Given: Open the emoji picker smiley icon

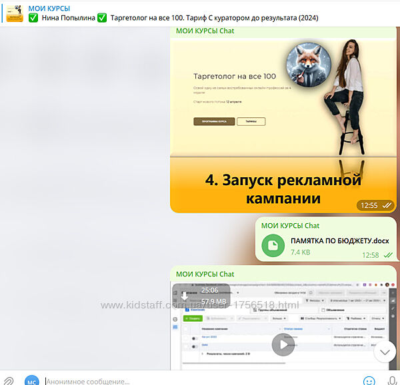Looking at the screenshot, I should pyautogui.click(x=369, y=380).
